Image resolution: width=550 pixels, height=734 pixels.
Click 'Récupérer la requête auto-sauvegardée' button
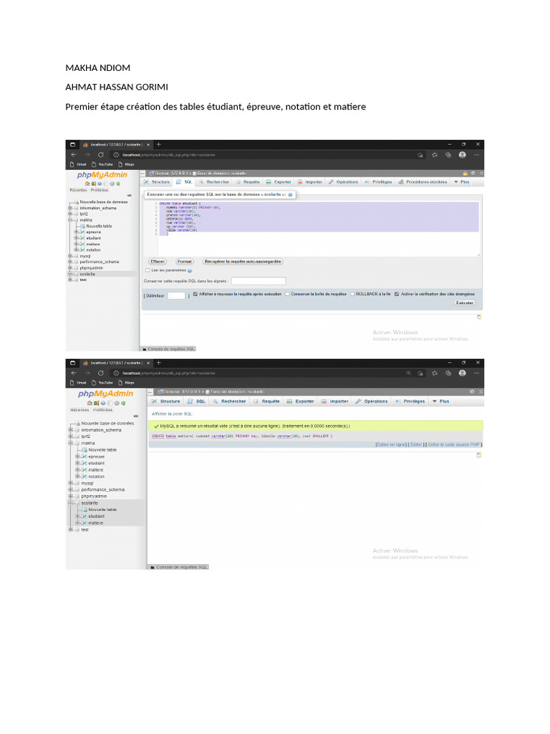click(x=243, y=262)
